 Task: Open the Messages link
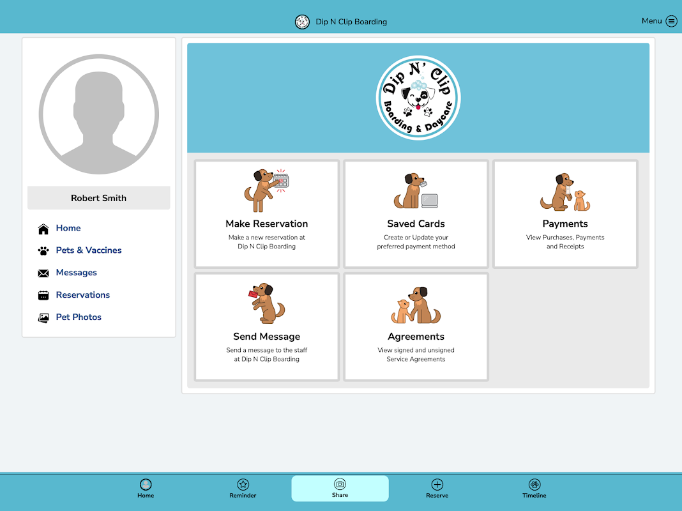point(77,273)
